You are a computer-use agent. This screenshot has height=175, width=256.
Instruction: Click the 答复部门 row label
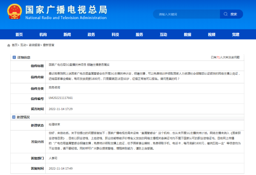[x=37, y=158]
